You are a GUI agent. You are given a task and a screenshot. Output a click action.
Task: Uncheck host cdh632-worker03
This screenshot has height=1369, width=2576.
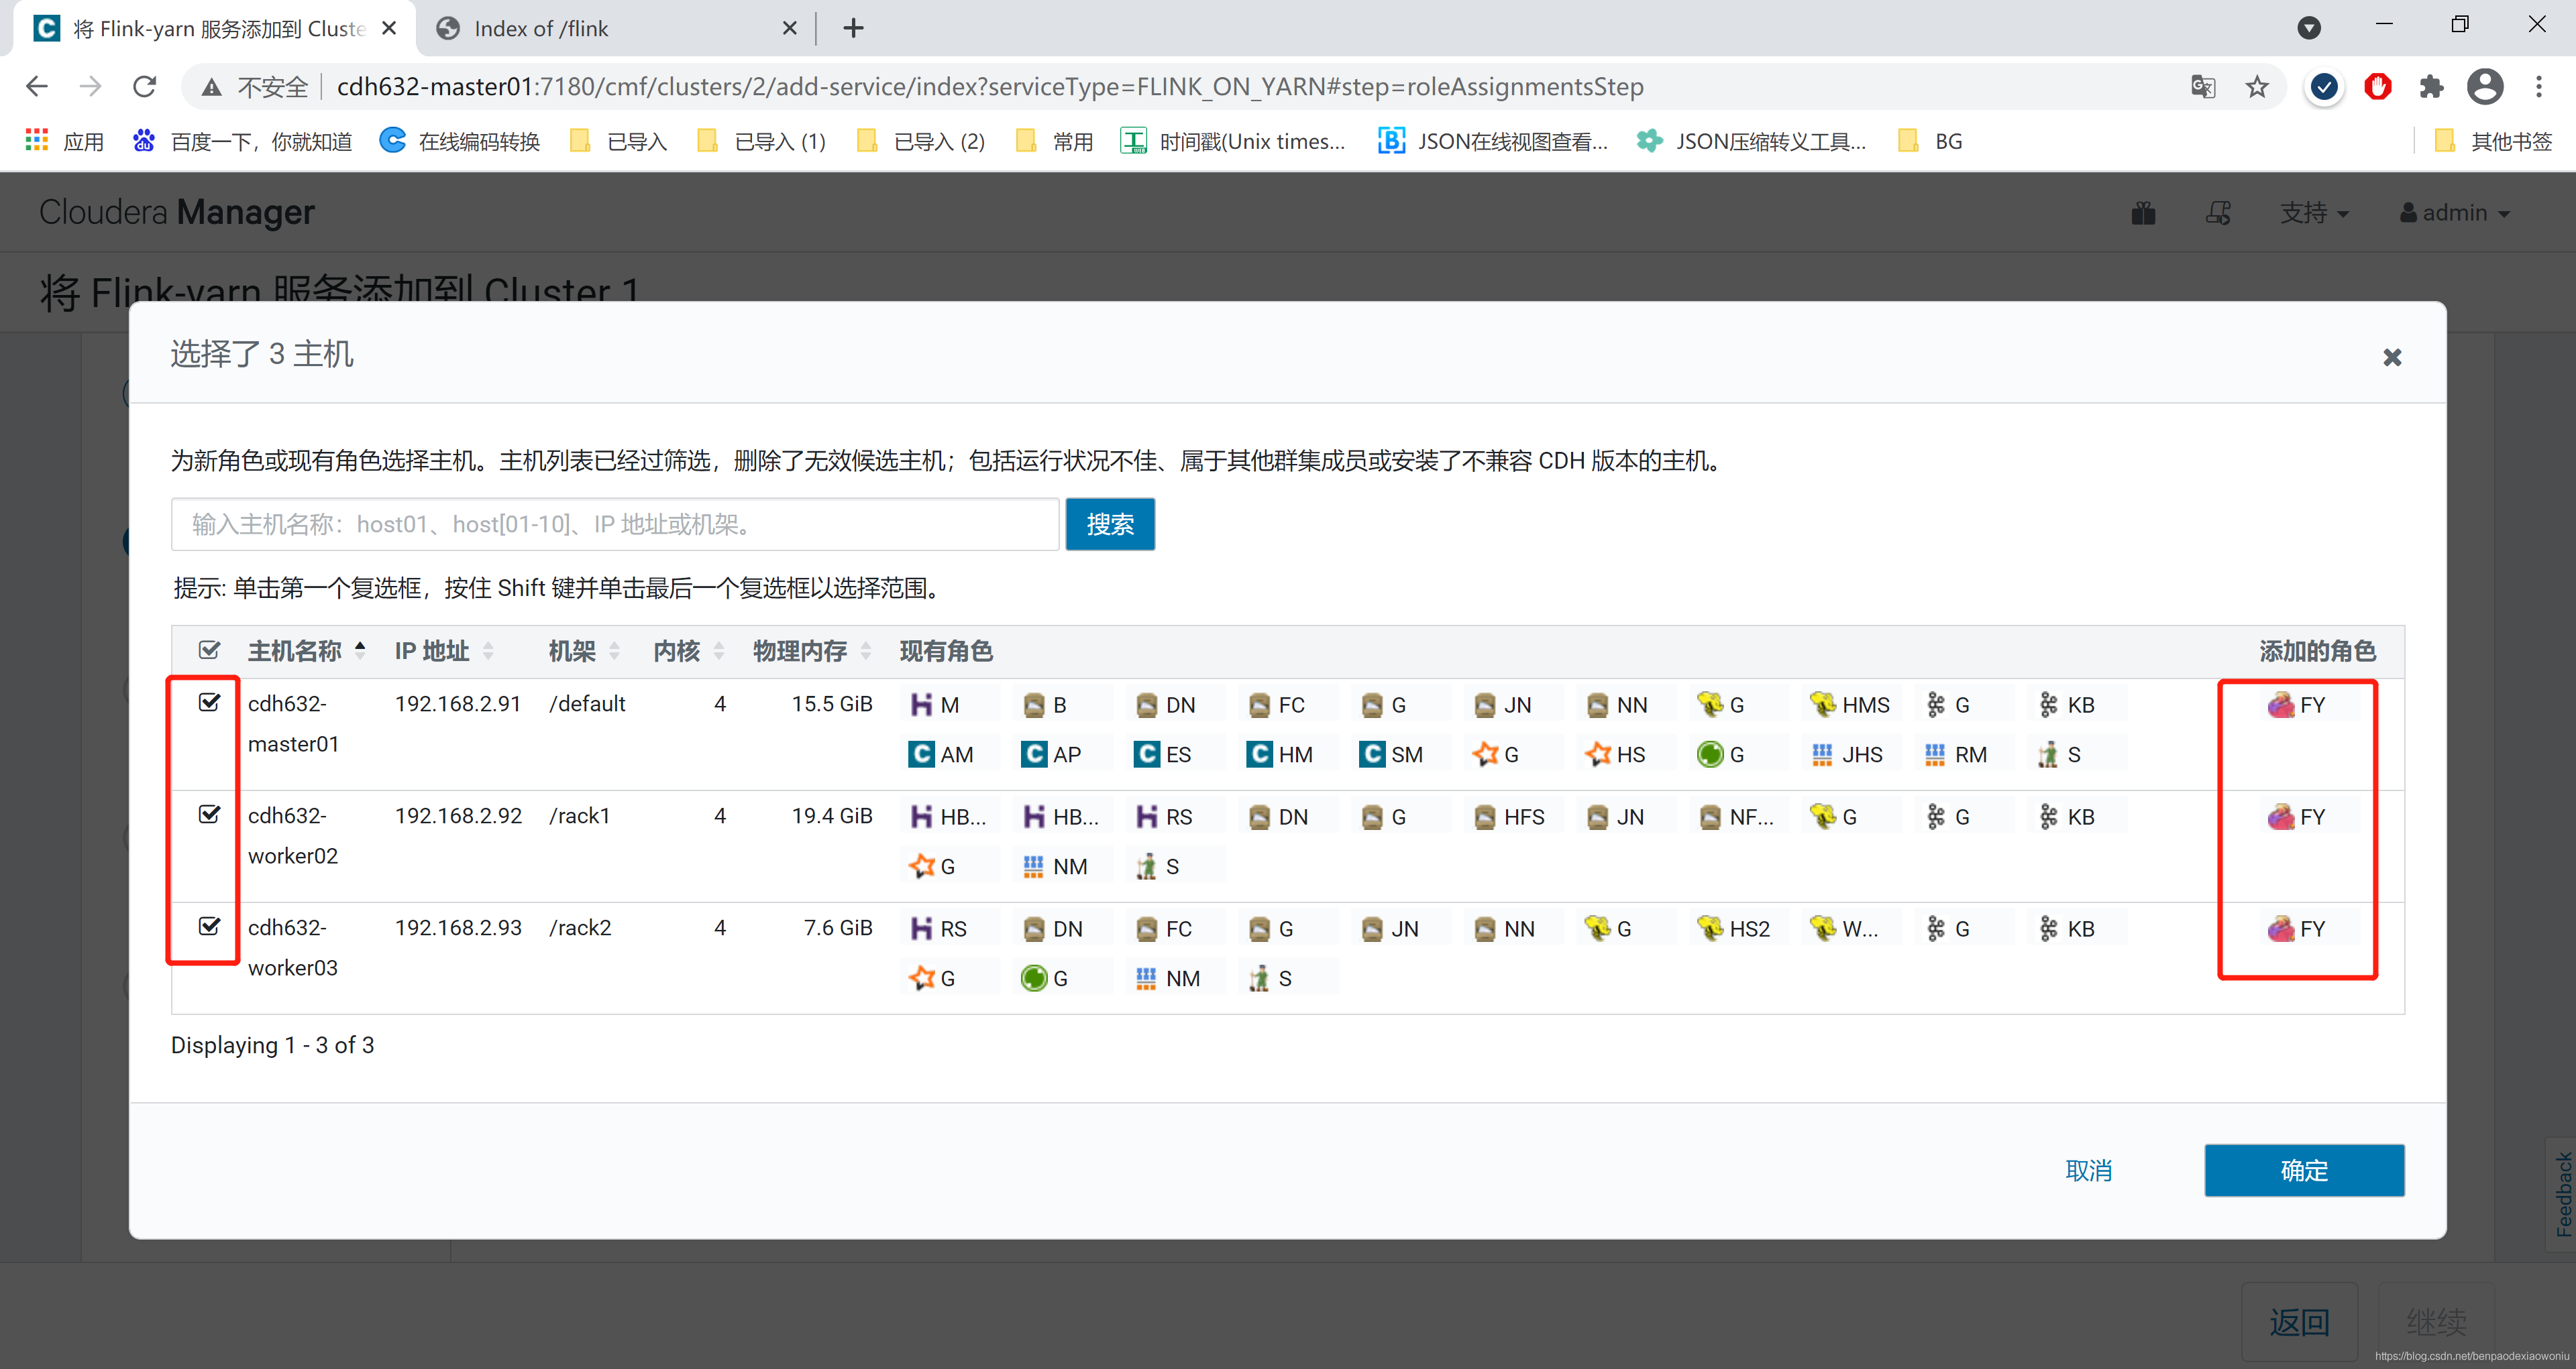(x=209, y=927)
